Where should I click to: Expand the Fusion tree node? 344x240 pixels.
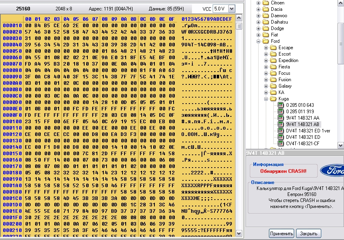[266, 80]
